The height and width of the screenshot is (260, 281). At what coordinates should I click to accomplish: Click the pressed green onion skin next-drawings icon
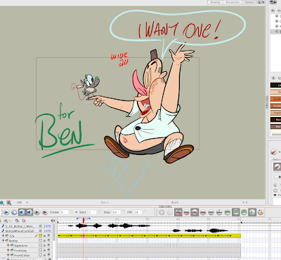(x=236, y=212)
